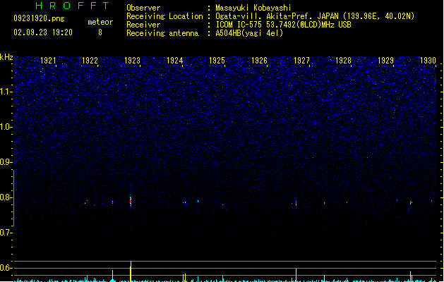Click the 1922 time axis marker
The width and height of the screenshot is (444, 282).
90,61
